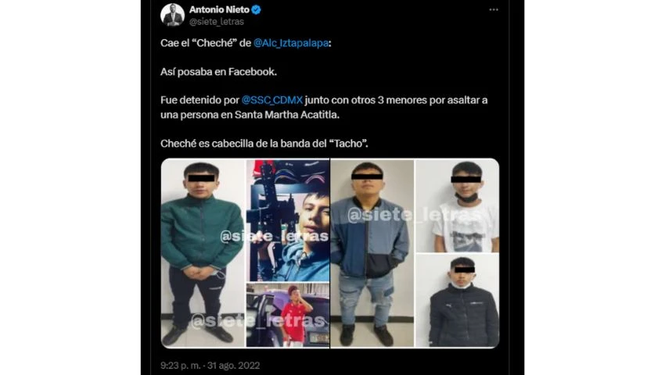Open photo of man in blue jacket
The width and height of the screenshot is (665, 375).
[x=372, y=253]
